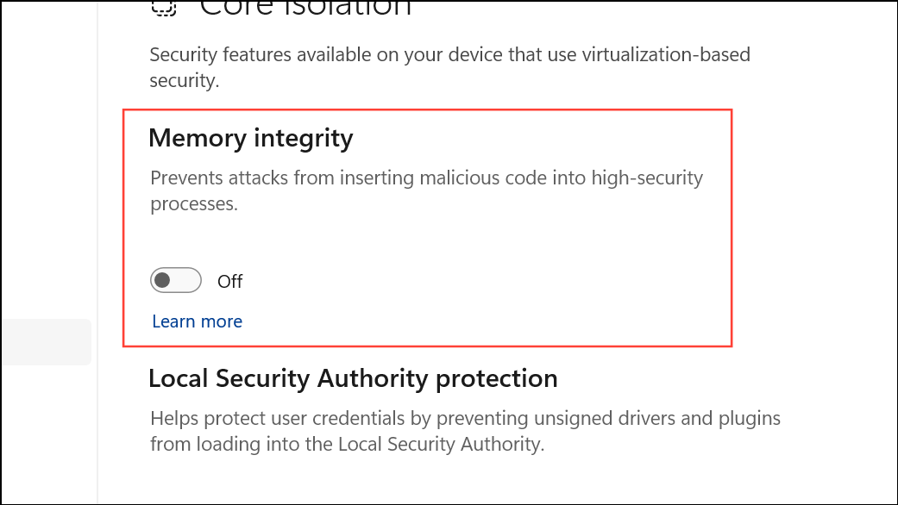Click the word "processes." under Memory integrity
The width and height of the screenshot is (898, 505).
click(x=193, y=204)
